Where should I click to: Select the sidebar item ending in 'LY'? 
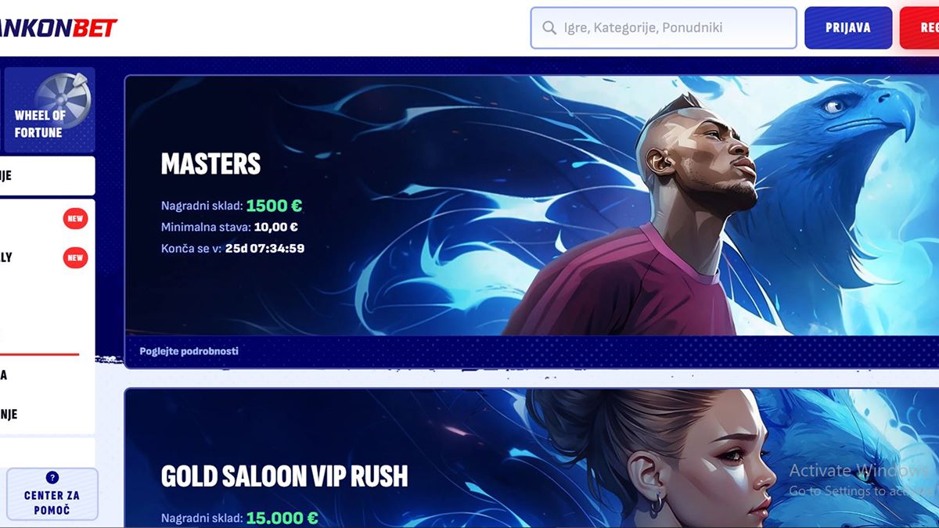6,257
